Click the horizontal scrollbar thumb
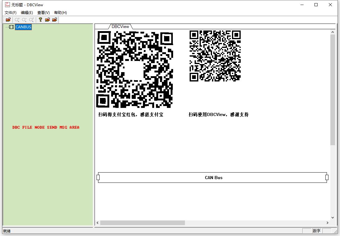This screenshot has width=340, height=236. click(x=143, y=223)
